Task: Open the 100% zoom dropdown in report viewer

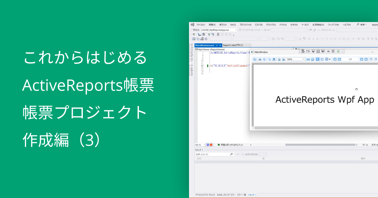Action: (304, 59)
